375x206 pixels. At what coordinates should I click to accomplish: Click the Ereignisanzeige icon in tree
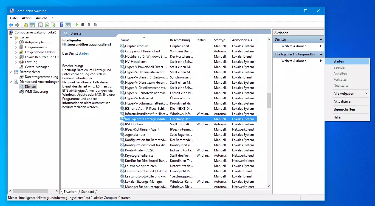[x=21, y=47]
